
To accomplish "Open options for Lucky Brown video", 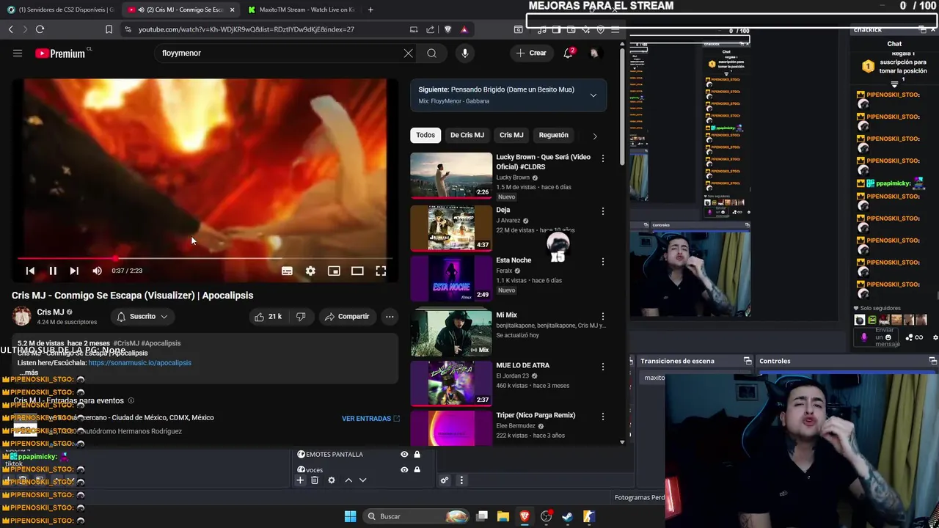I will 603,158.
